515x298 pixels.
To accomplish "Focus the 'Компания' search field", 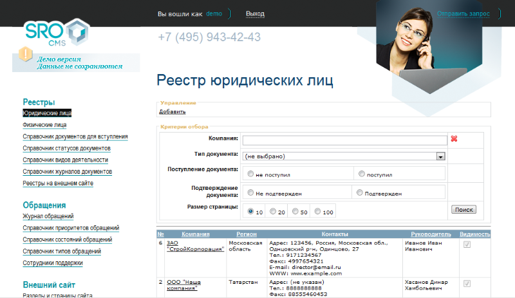I will pos(344,140).
